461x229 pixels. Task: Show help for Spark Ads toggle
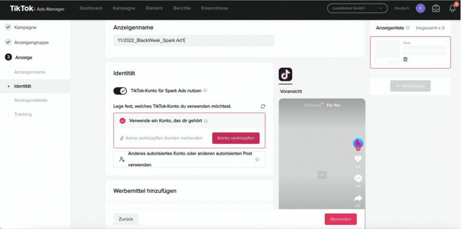click(205, 91)
